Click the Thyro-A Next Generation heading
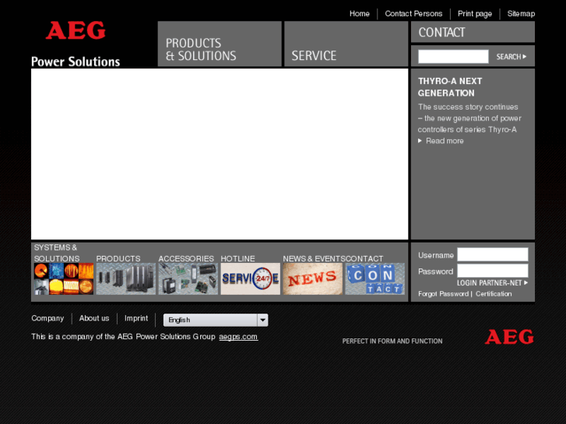The width and height of the screenshot is (566, 424). coord(450,87)
